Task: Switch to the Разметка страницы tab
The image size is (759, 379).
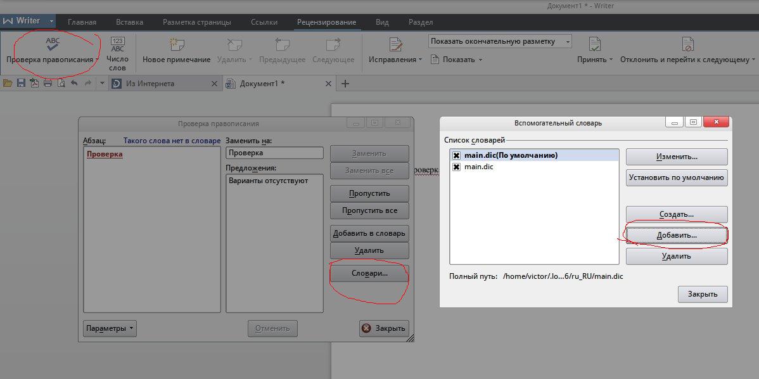Action: (x=196, y=22)
